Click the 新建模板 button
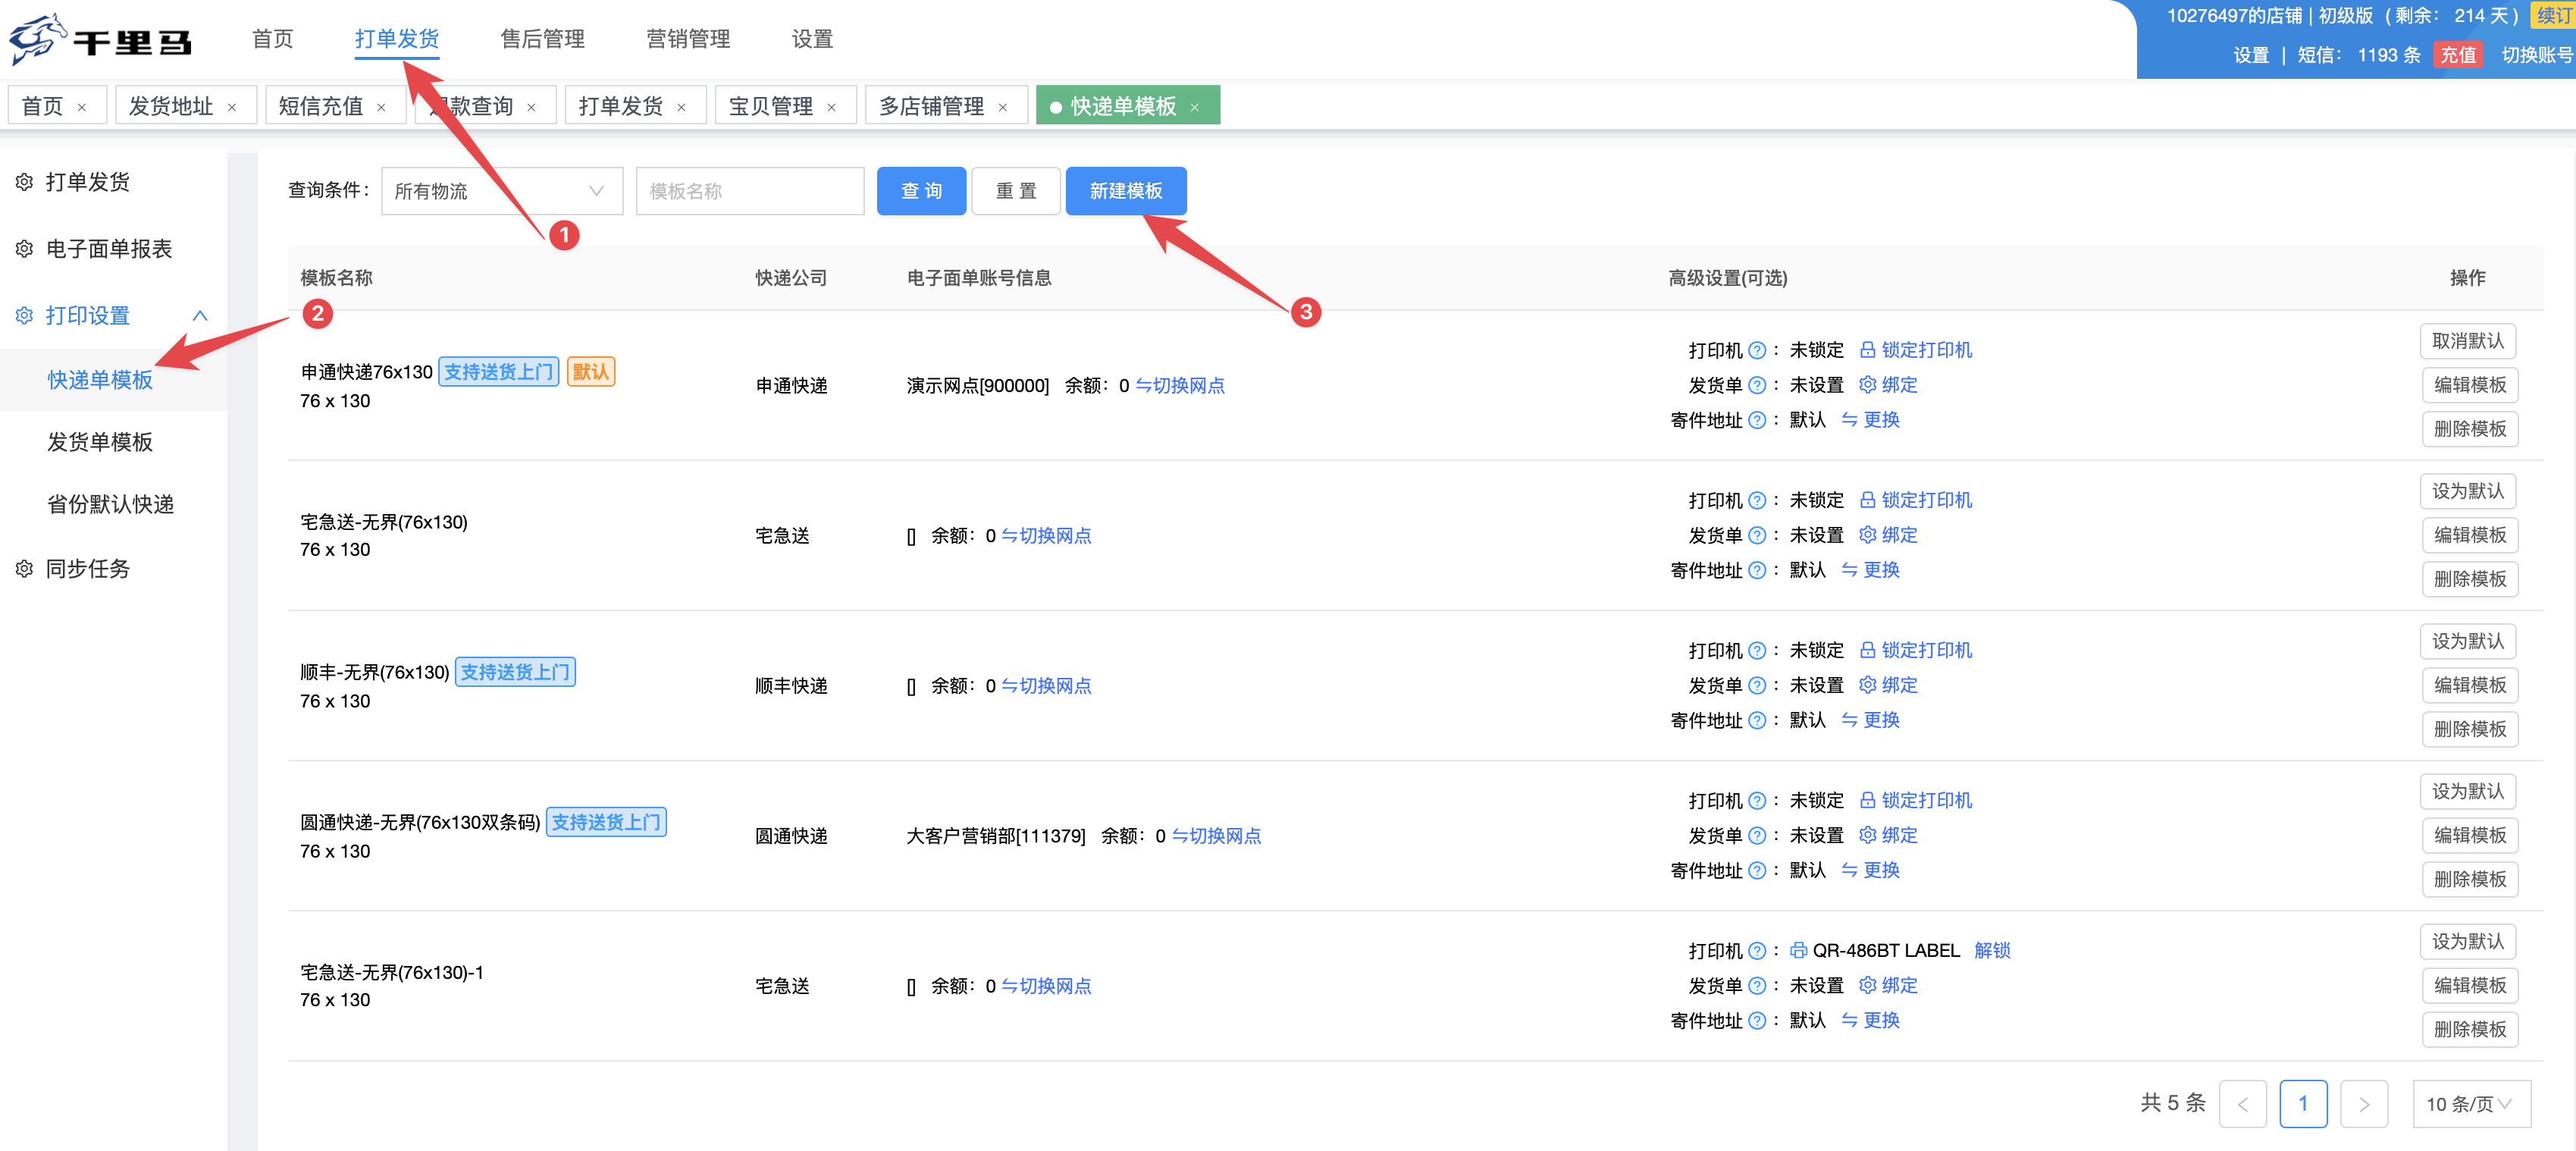The image size is (2576, 1151). [x=1125, y=191]
